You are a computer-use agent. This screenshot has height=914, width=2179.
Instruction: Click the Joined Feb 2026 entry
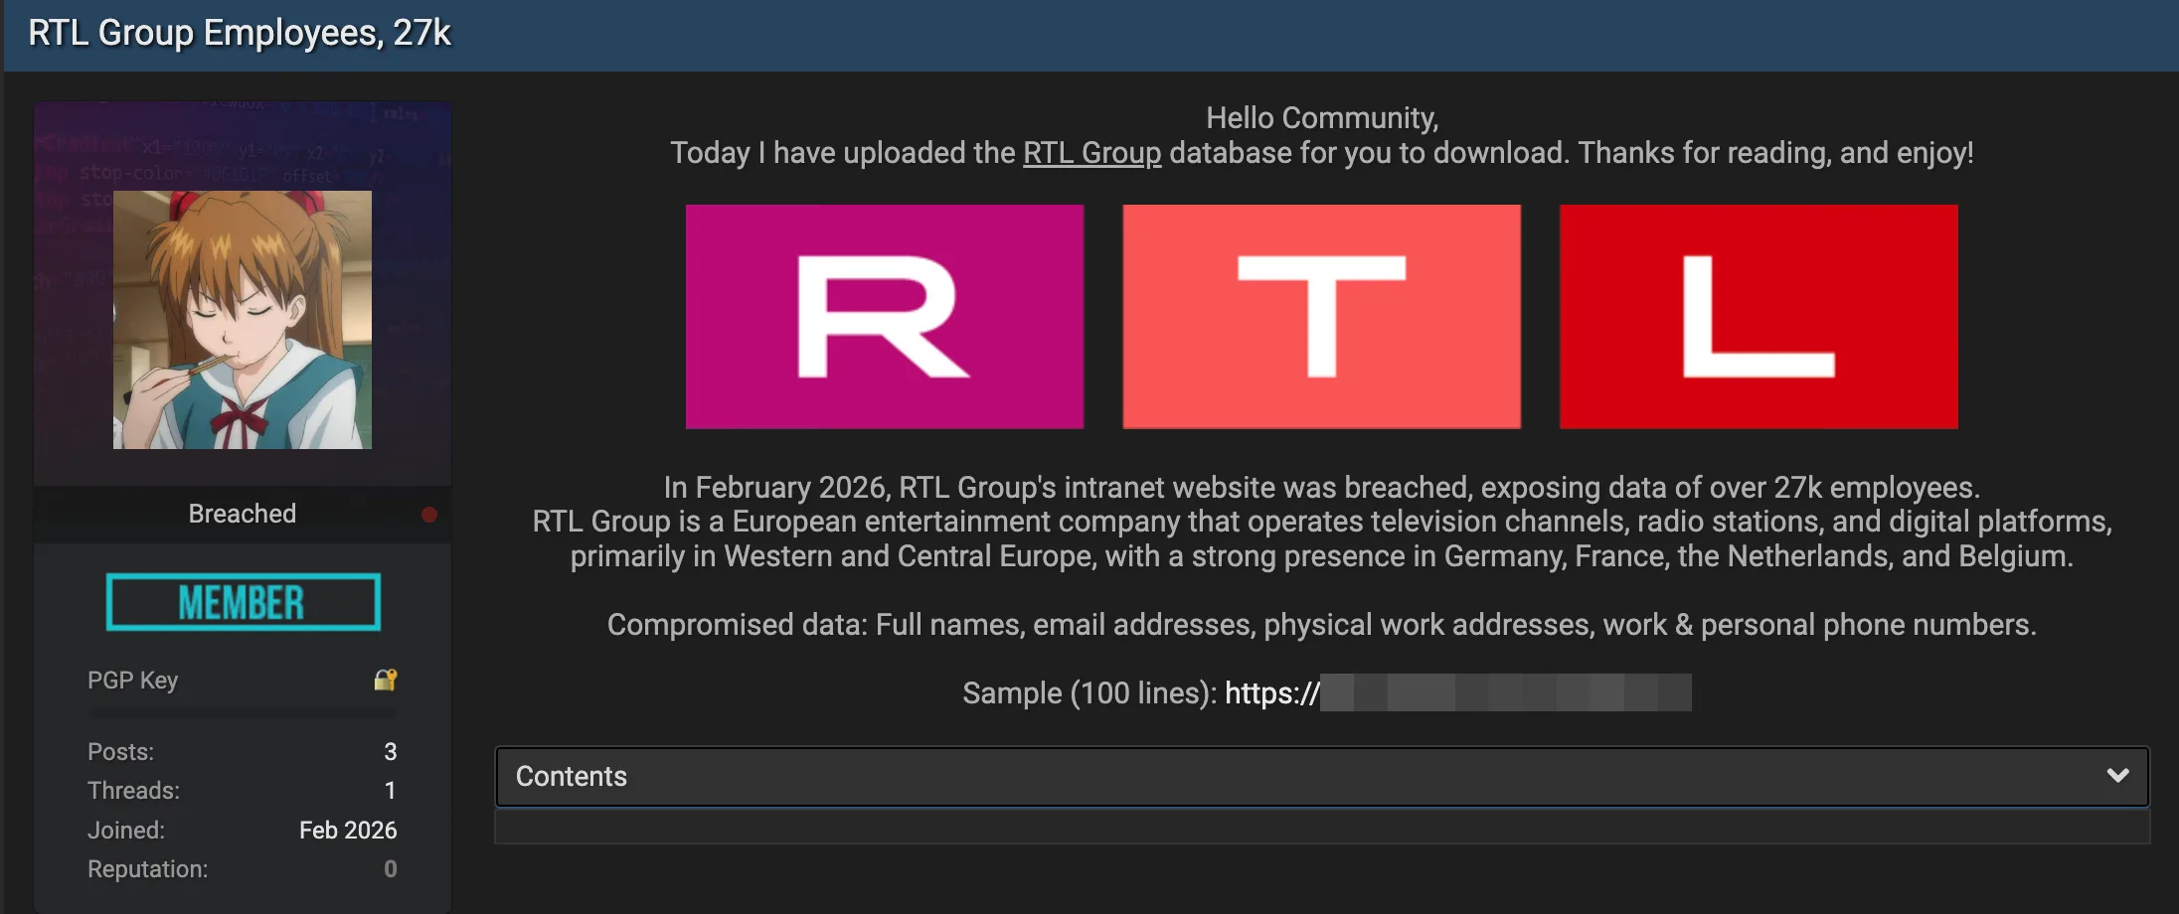(348, 830)
